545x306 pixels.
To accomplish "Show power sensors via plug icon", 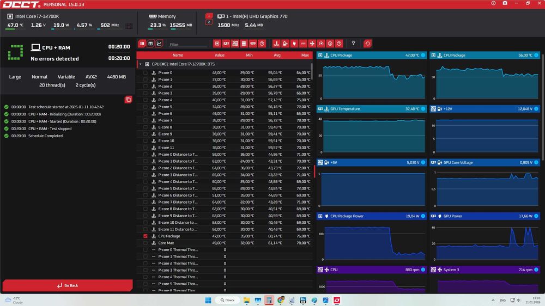I will click(294, 44).
